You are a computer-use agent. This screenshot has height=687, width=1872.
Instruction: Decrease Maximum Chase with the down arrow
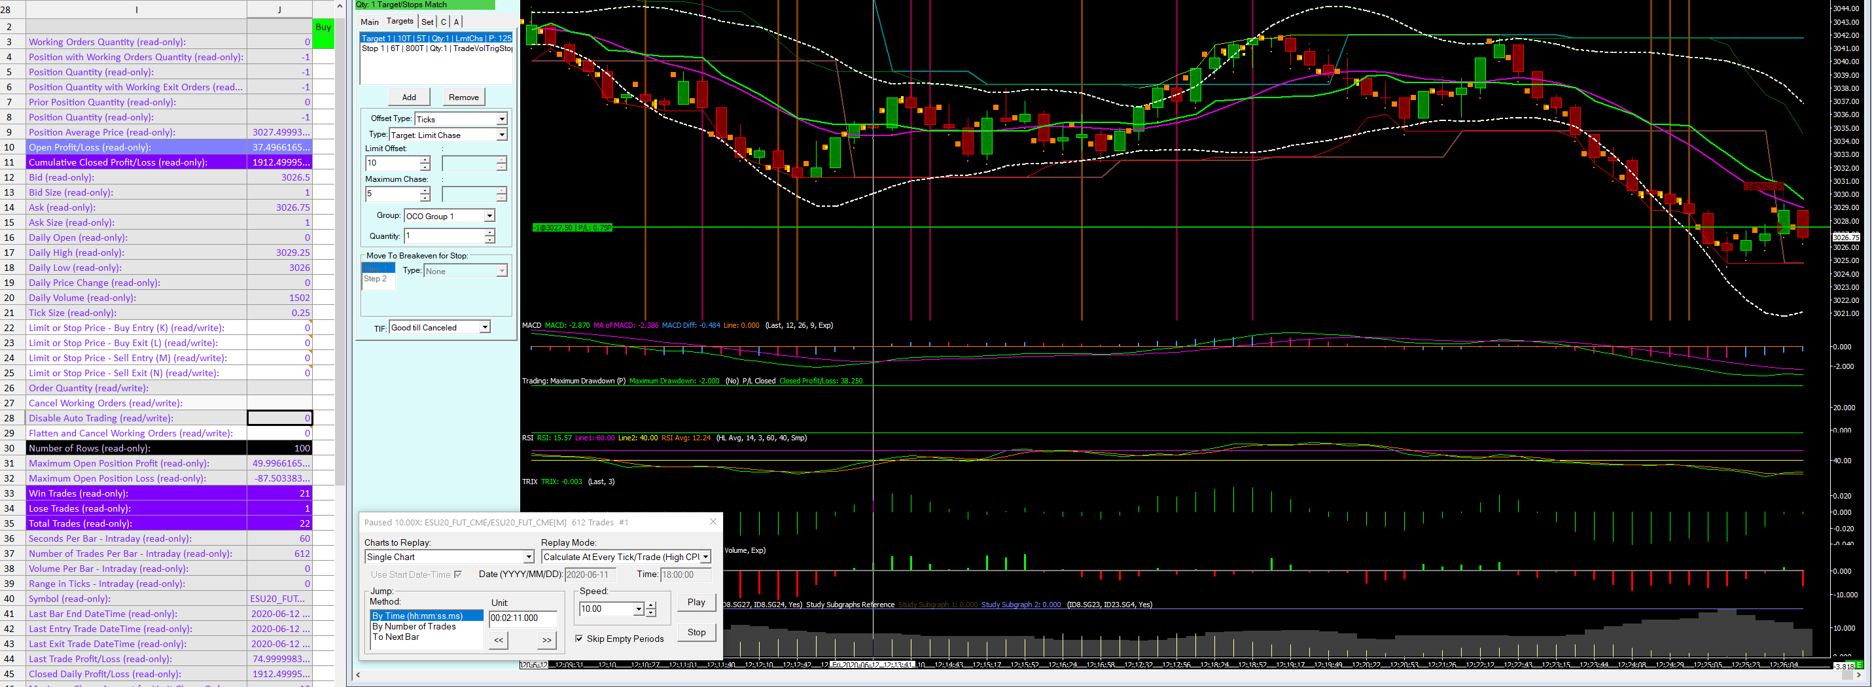[425, 198]
